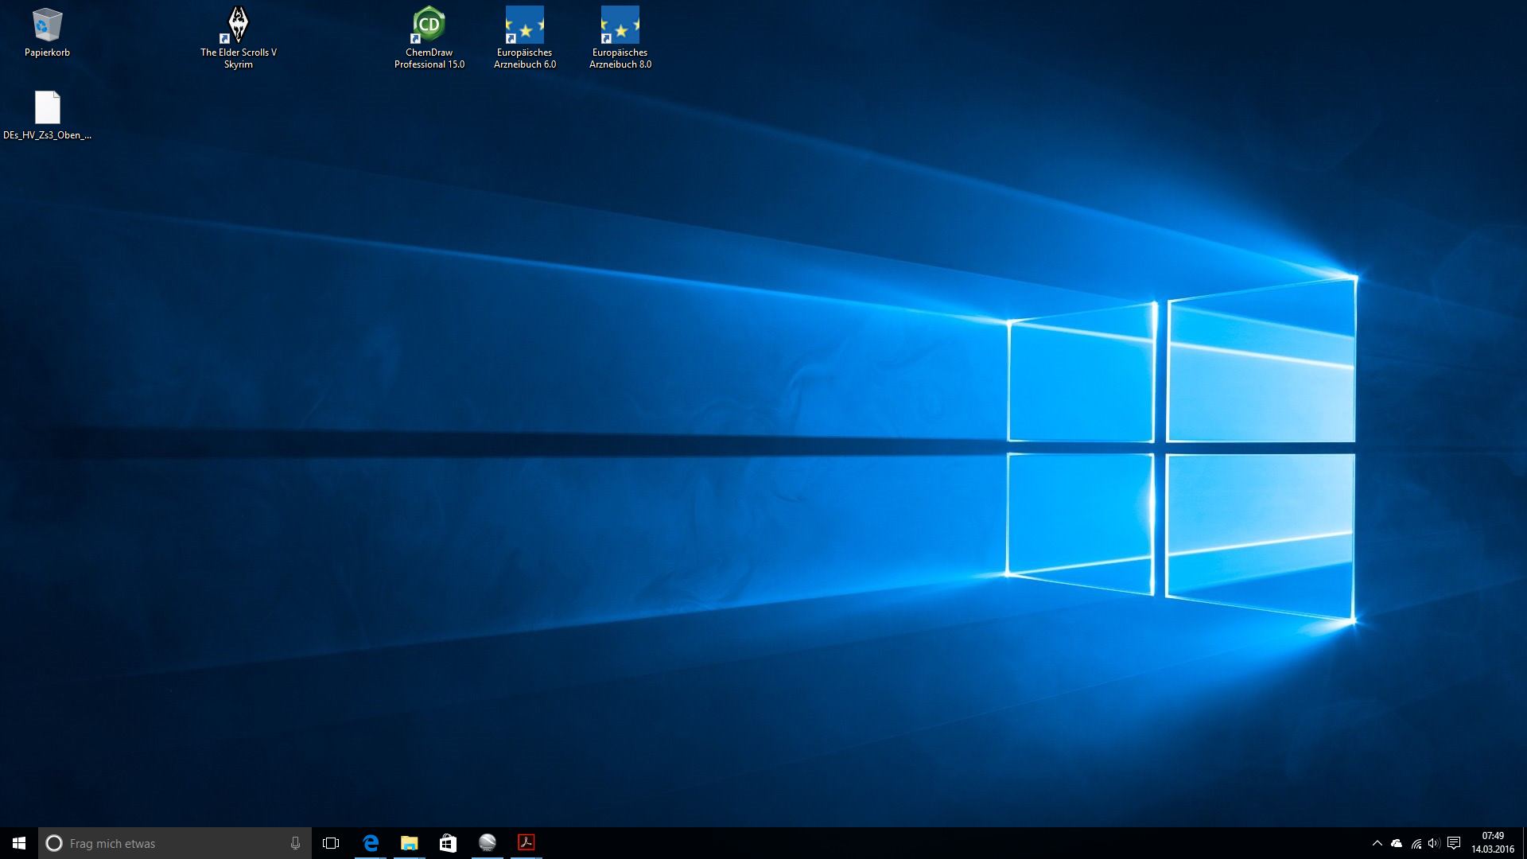Image resolution: width=1527 pixels, height=859 pixels.
Task: Open Task View from the taskbar
Action: [331, 843]
